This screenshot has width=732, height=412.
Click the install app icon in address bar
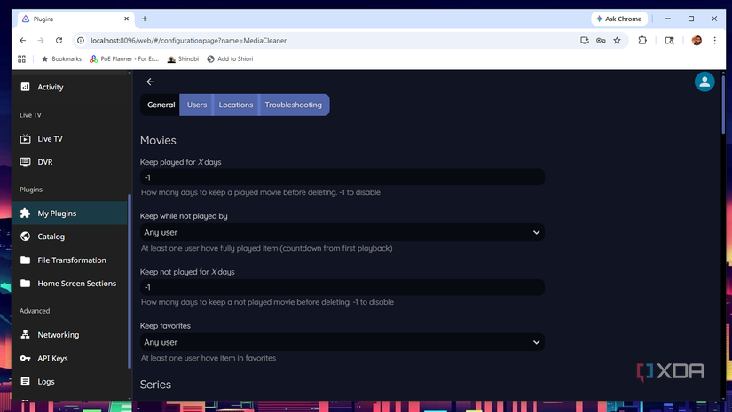585,41
